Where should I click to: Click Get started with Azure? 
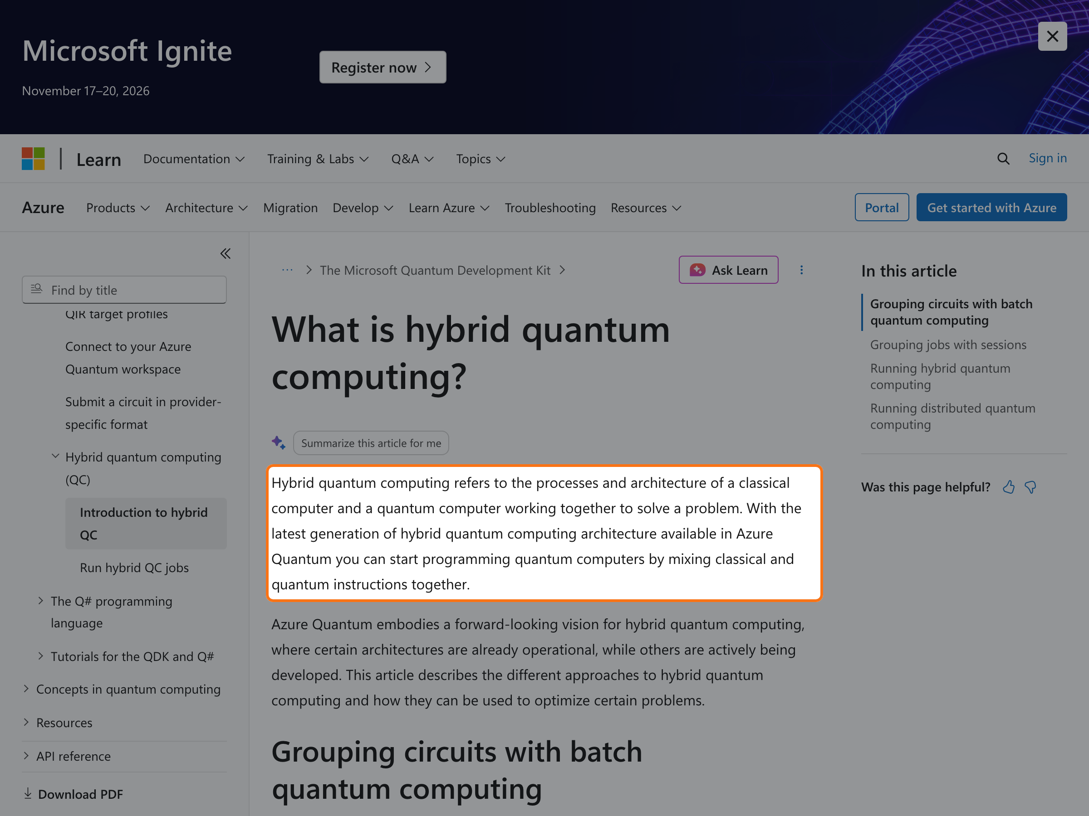(x=991, y=208)
